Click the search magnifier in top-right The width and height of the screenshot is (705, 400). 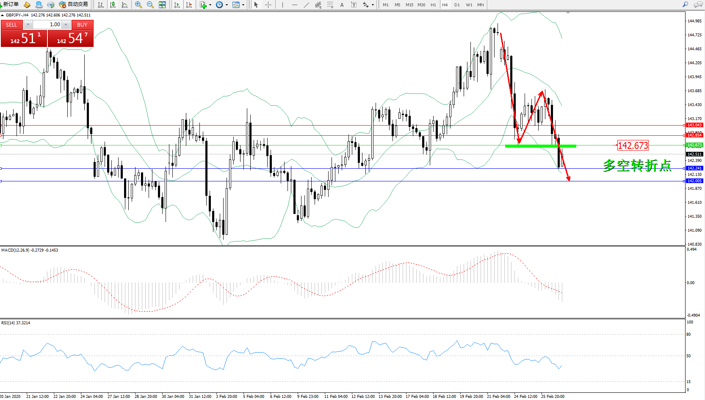pos(685,5)
